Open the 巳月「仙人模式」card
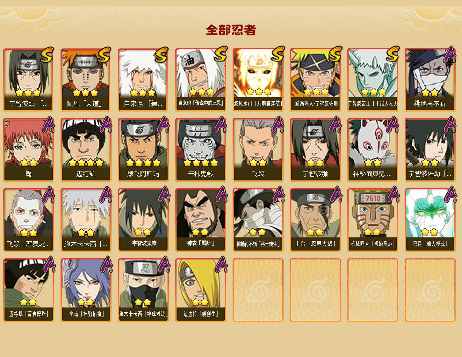 coord(430,220)
